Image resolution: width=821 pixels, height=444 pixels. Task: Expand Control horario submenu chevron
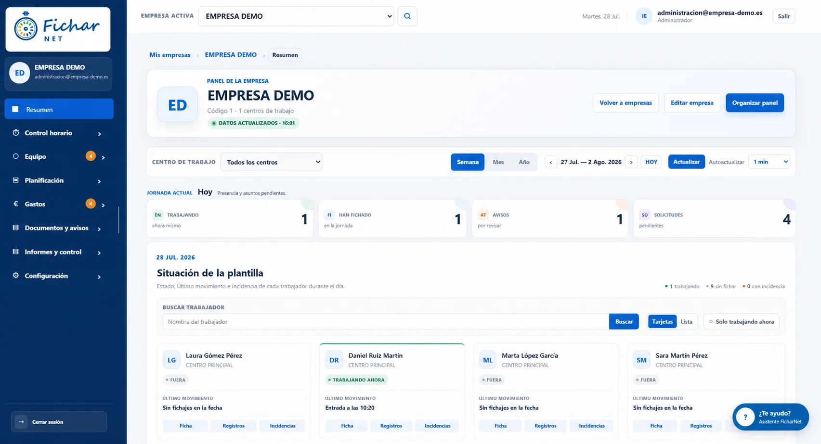(x=100, y=134)
